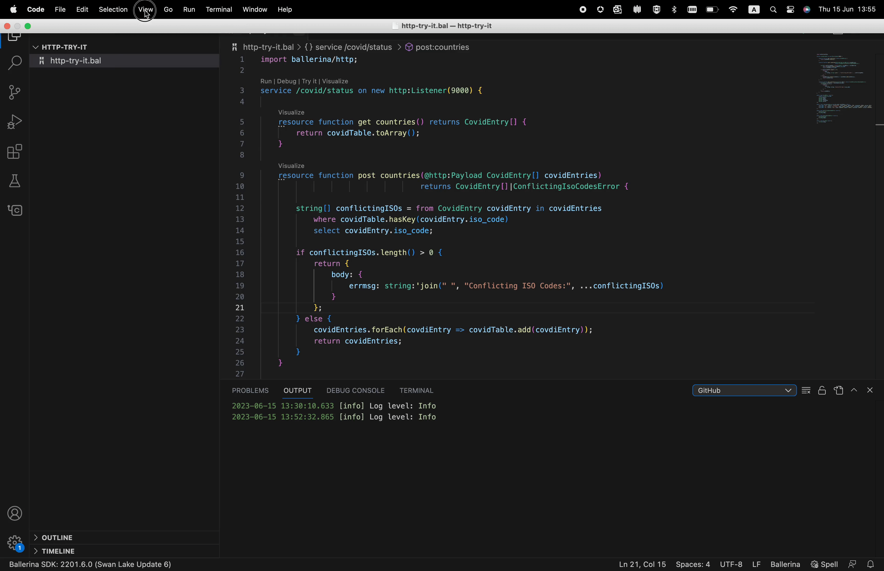Click the feedback icon in status bar
The height and width of the screenshot is (571, 884).
pos(853,564)
